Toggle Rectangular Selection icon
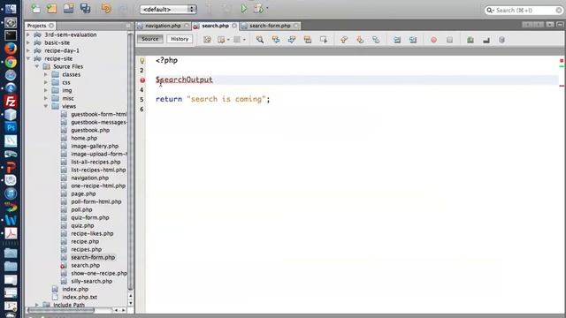The image size is (566, 318). point(324,40)
